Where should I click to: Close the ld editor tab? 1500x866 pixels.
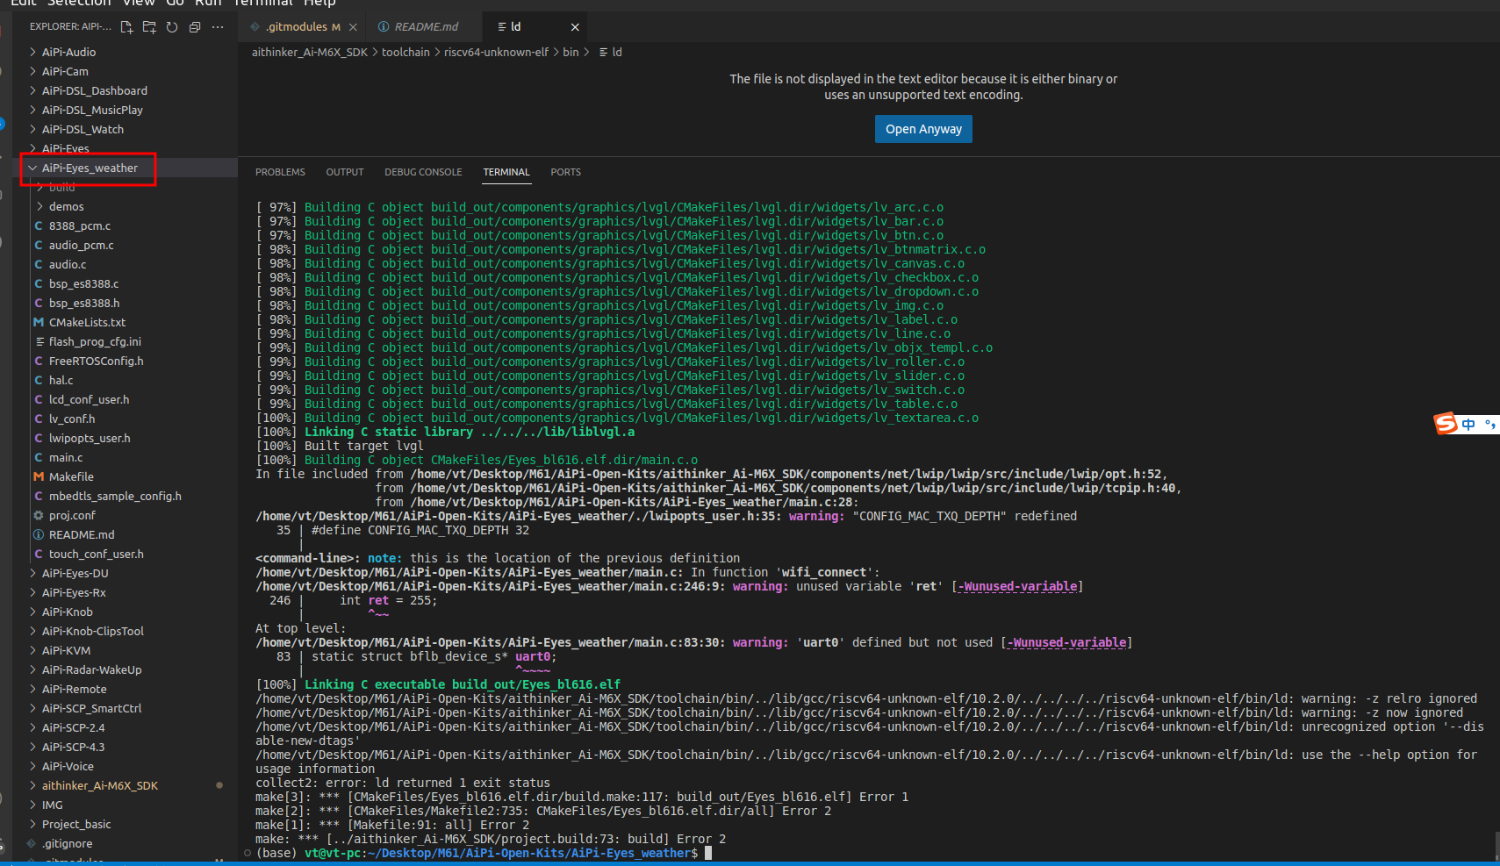(575, 27)
